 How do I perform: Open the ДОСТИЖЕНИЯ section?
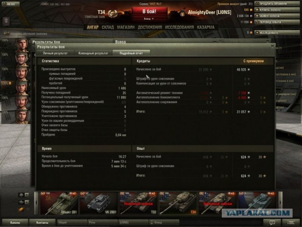(150, 27)
